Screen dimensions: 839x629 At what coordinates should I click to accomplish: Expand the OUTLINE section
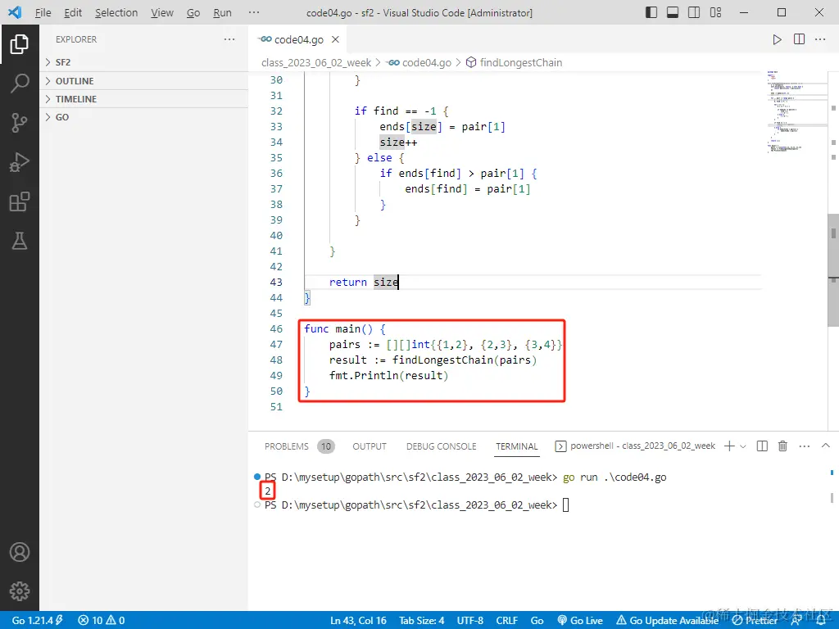pos(144,81)
